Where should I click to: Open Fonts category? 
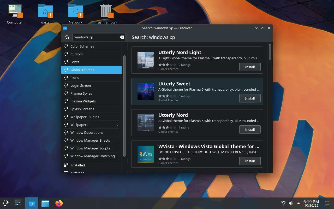click(91, 62)
